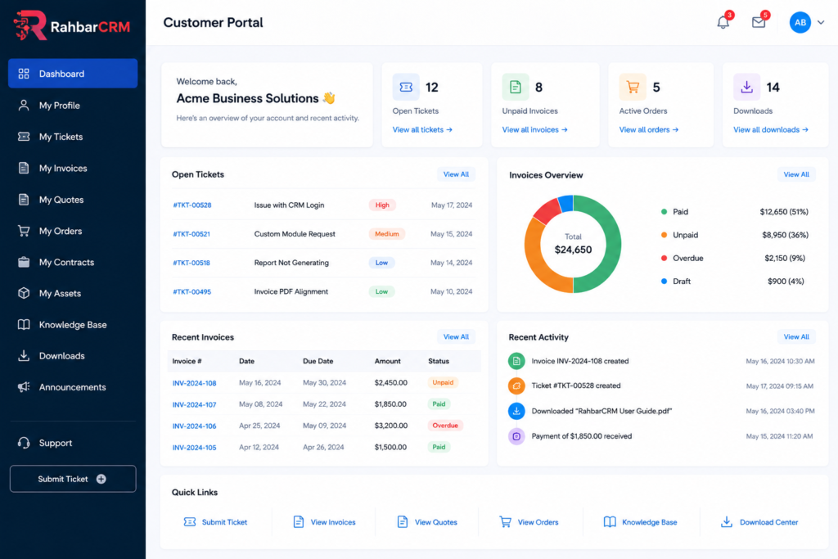The image size is (838, 559).
Task: Open the notifications bell icon
Action: [x=723, y=22]
